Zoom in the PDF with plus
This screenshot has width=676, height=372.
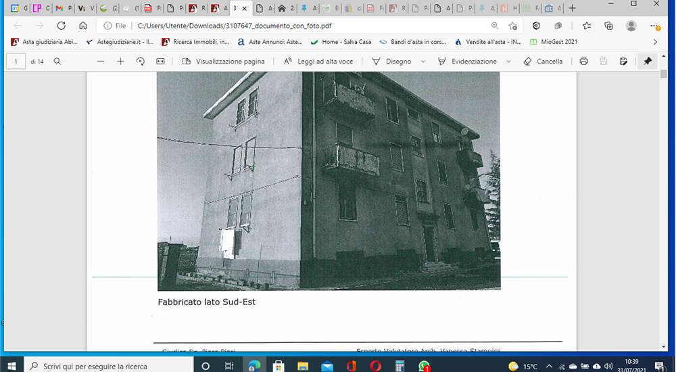[121, 62]
